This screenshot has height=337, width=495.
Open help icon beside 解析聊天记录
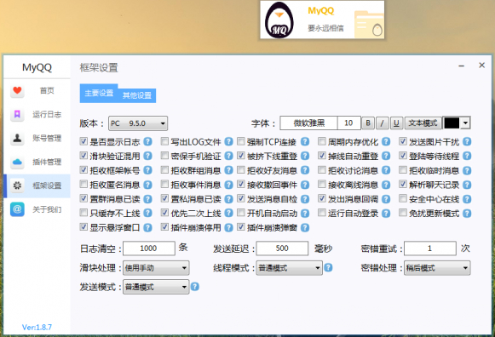point(467,185)
